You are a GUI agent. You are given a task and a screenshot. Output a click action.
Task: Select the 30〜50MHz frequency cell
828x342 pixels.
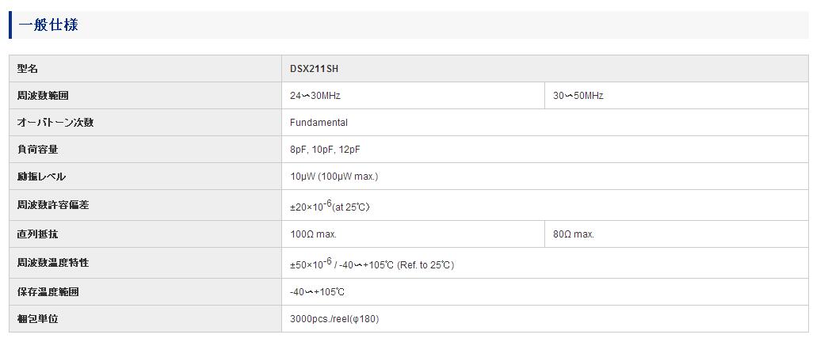pyautogui.click(x=578, y=96)
